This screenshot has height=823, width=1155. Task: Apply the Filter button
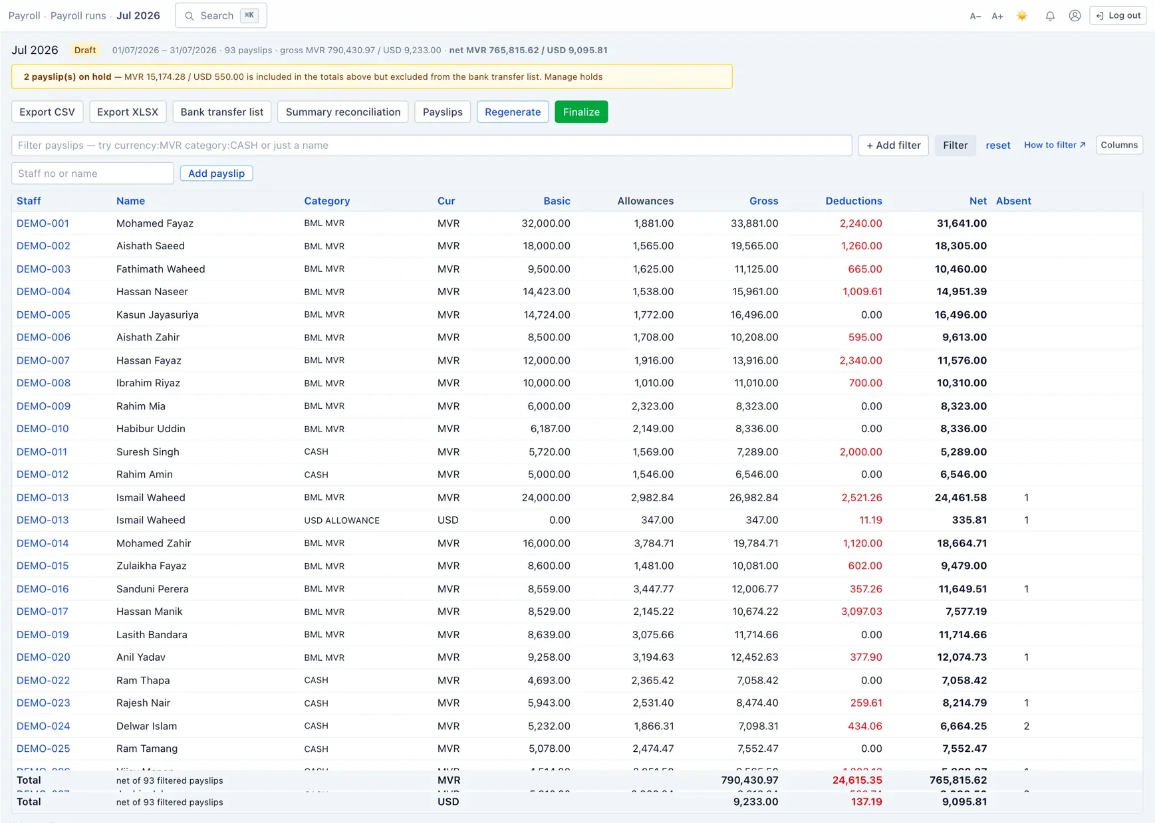click(x=956, y=145)
